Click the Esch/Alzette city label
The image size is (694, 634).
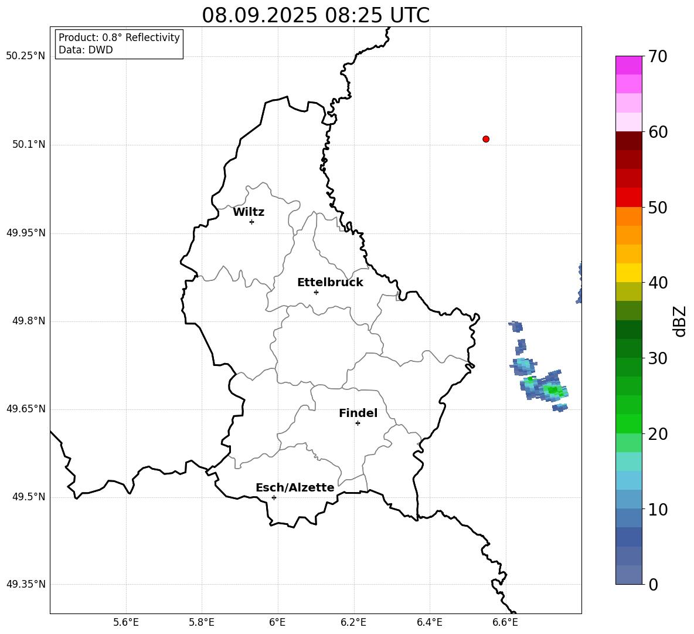[x=295, y=487]
